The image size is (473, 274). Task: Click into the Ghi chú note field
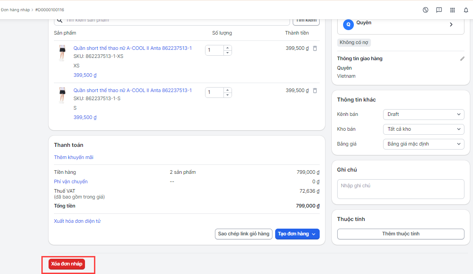(x=400, y=189)
